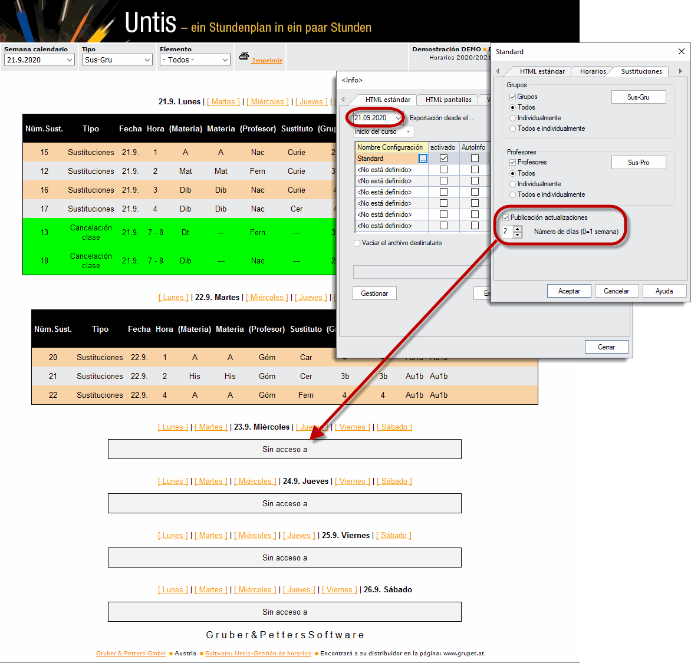Click 'Sin acceso a' box under Miércoles

285,449
